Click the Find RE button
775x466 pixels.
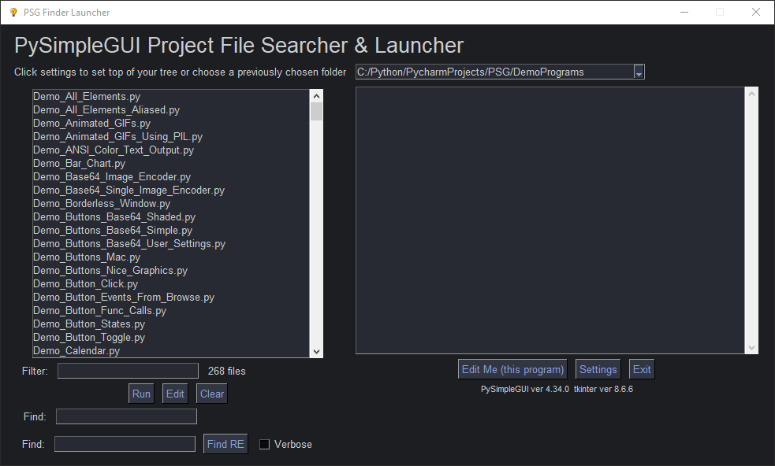pos(225,444)
